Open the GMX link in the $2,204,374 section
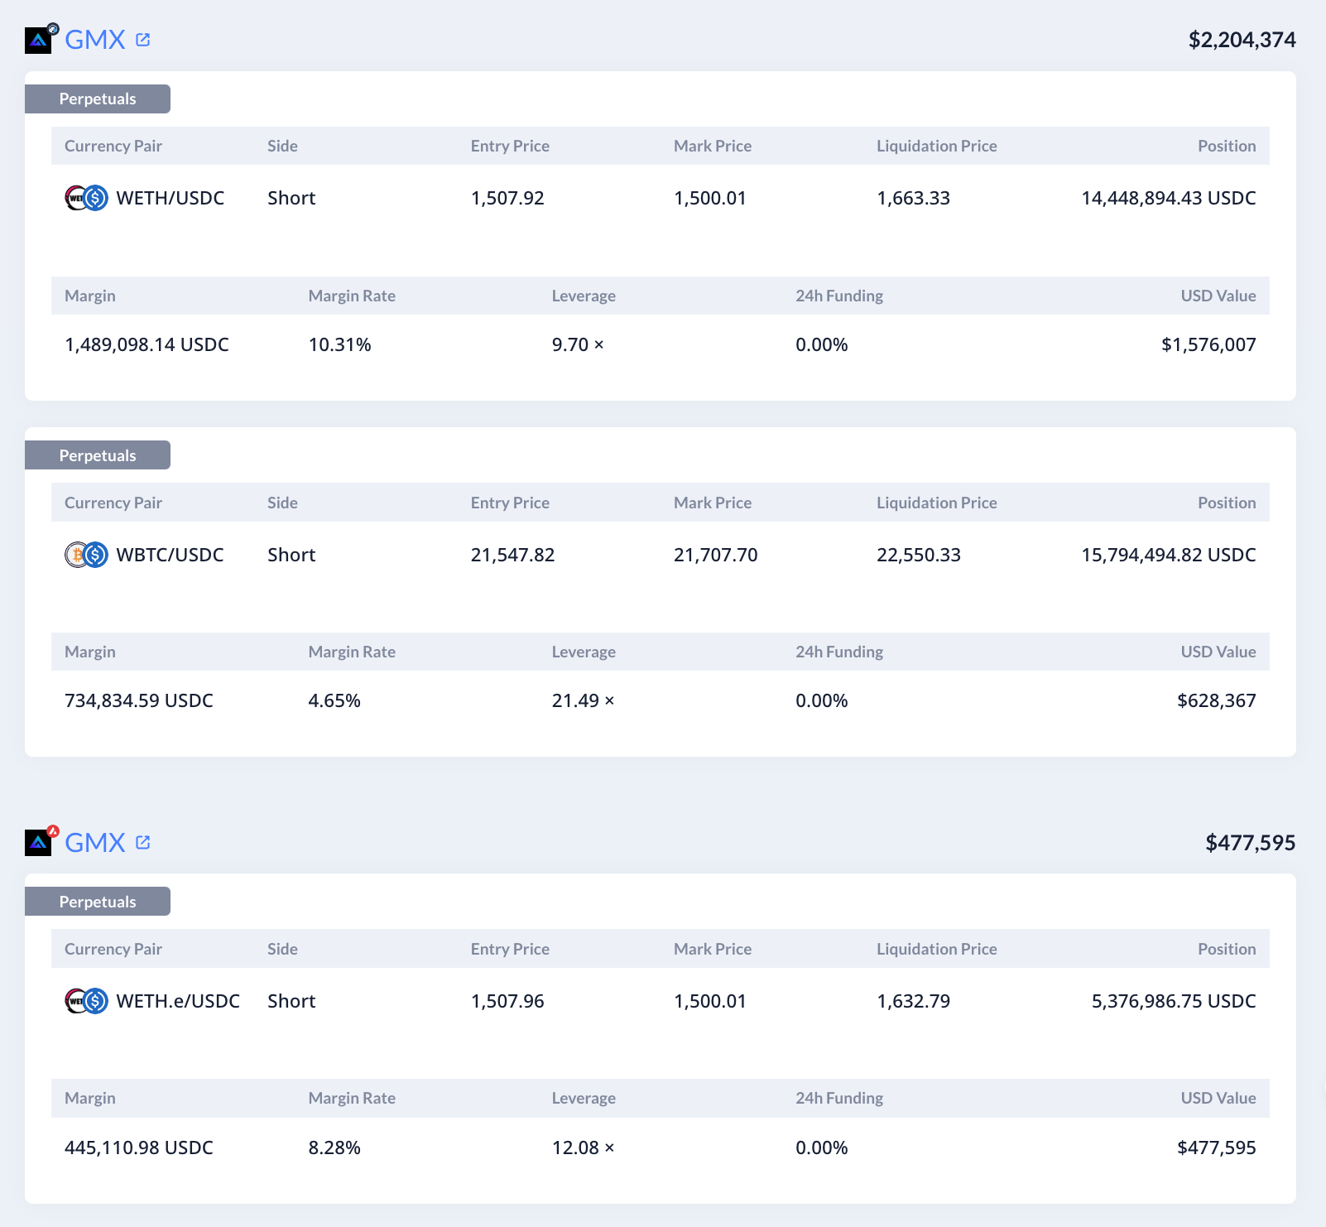Image resolution: width=1326 pixels, height=1227 pixels. point(95,40)
